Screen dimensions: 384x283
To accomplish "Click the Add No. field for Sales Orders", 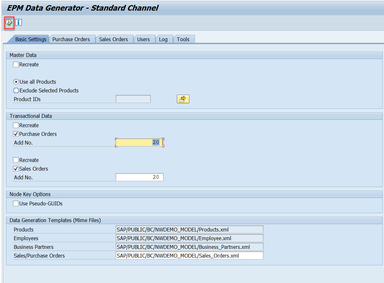I will click(x=139, y=177).
